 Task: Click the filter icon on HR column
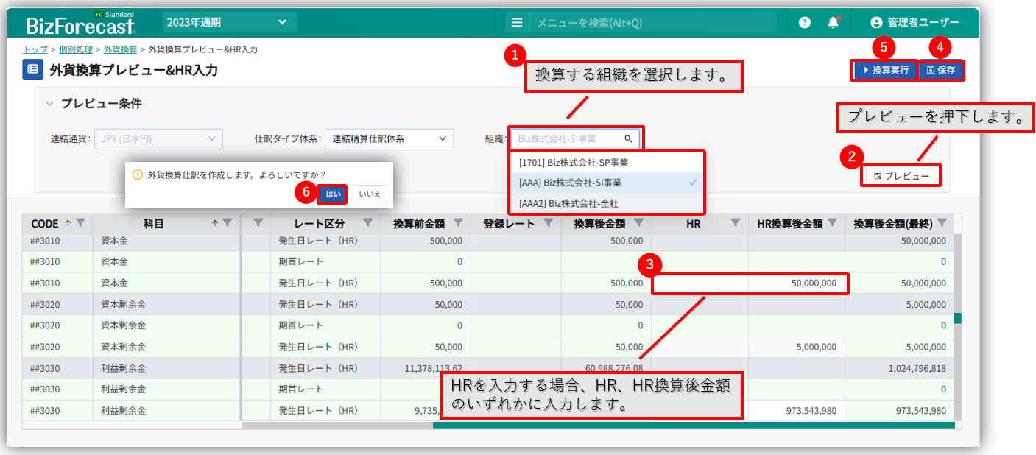(x=735, y=223)
